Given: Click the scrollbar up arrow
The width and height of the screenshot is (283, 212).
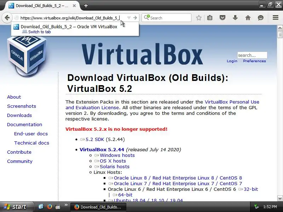Looking at the screenshot, I should click(x=280, y=28).
